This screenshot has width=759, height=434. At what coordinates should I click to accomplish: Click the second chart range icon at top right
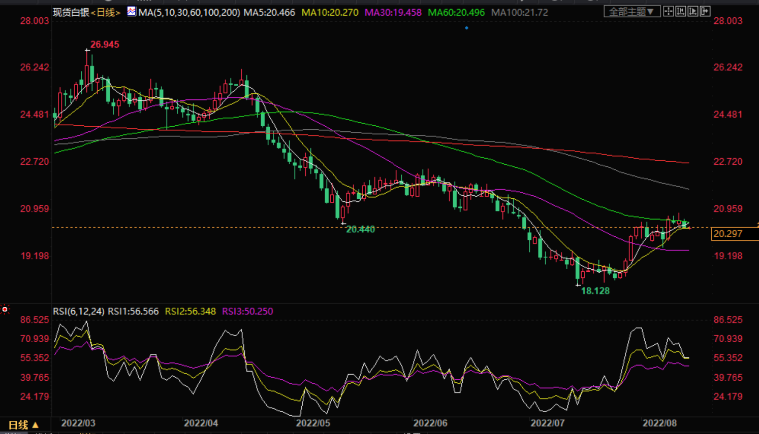[x=681, y=11]
